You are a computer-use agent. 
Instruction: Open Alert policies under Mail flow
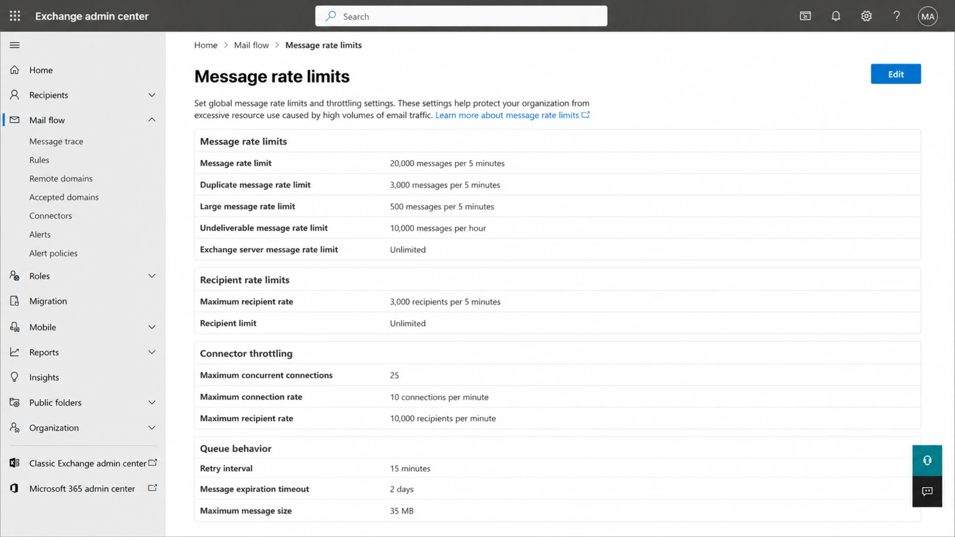(x=53, y=253)
